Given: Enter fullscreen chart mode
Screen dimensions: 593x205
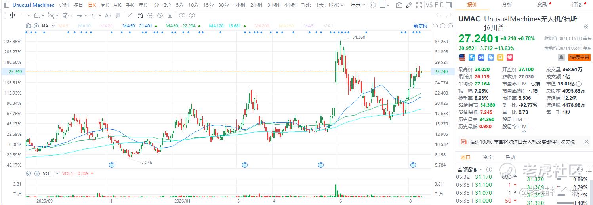Looking at the screenshot, I should pos(419,5).
